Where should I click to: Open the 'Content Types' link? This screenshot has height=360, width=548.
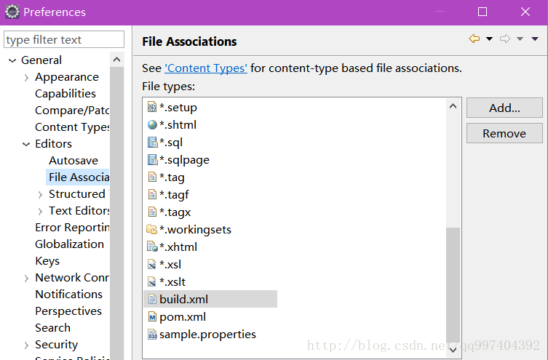click(206, 68)
